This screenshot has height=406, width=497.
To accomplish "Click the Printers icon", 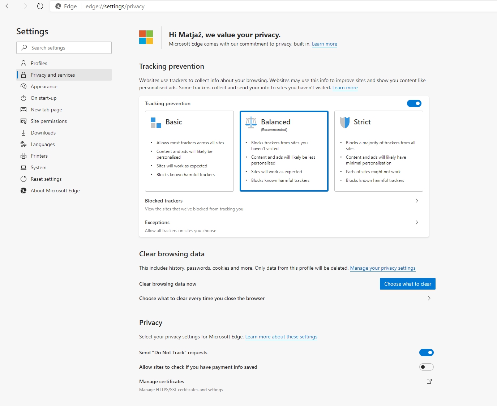I will [23, 156].
